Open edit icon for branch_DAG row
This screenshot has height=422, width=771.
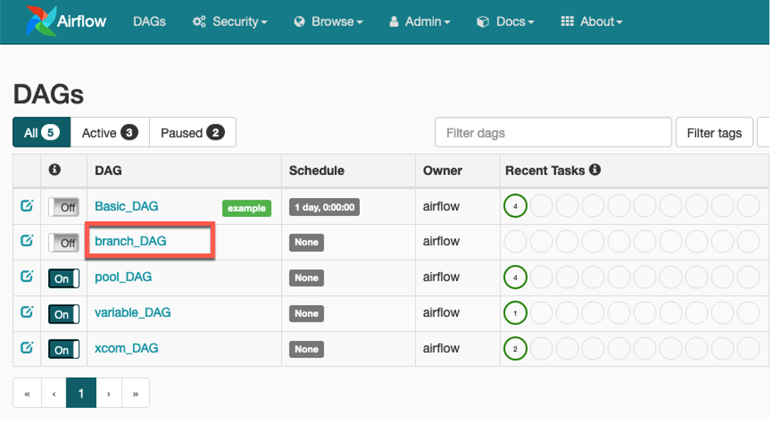[x=27, y=241]
